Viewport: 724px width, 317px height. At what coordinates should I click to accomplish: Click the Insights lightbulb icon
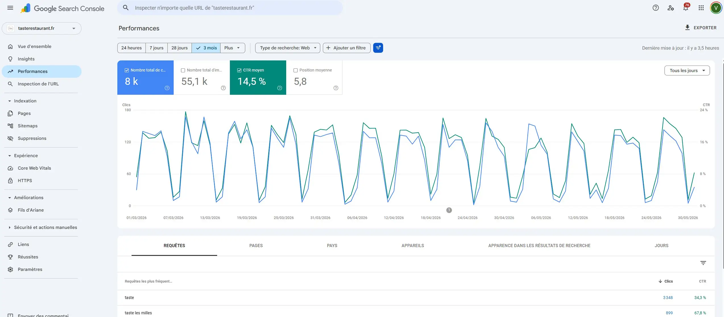10,59
